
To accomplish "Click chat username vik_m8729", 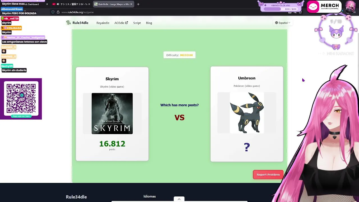I will (x=10, y=19).
